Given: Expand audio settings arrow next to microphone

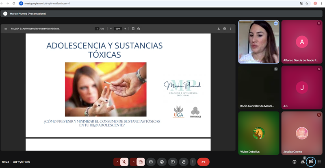Looking at the screenshot, I should pyautogui.click(x=117, y=162).
